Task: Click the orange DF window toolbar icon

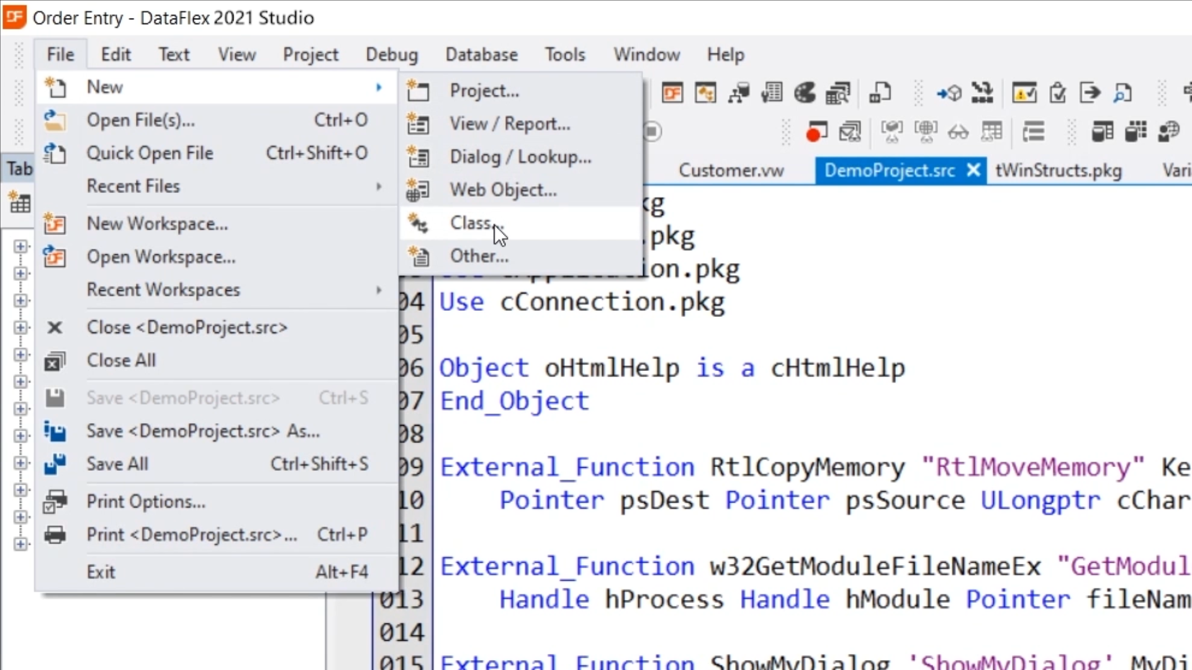Action: [672, 93]
